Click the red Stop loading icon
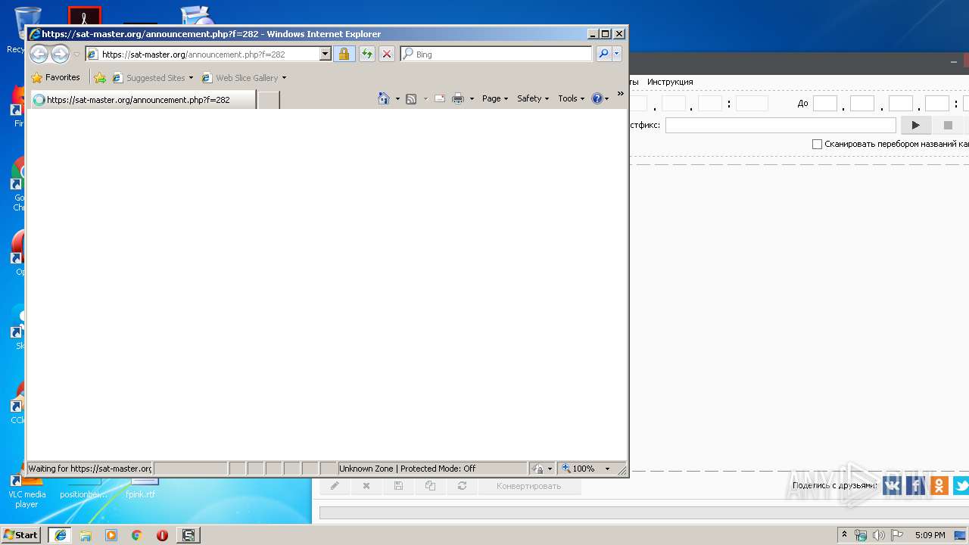 (x=387, y=54)
